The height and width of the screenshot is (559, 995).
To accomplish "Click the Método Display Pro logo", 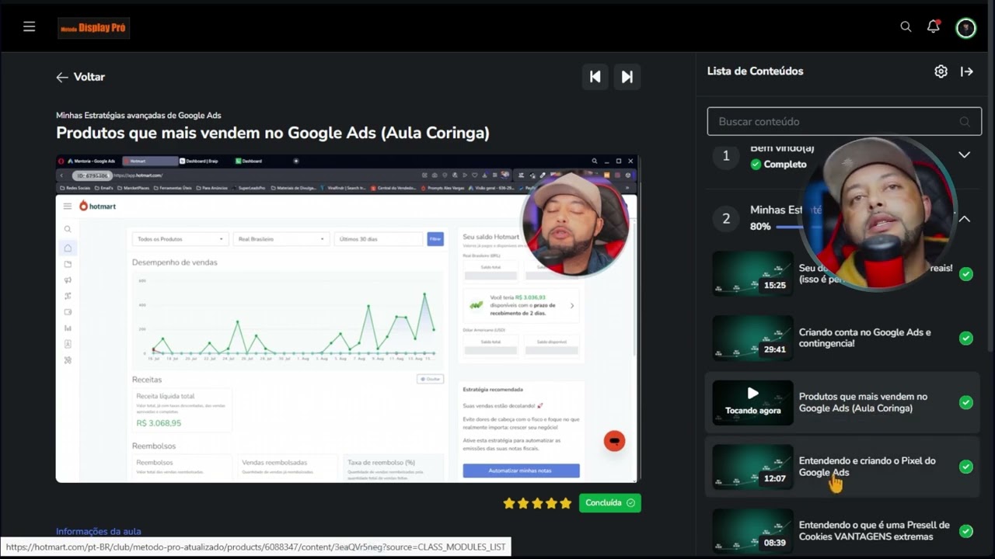I will pyautogui.click(x=93, y=28).
